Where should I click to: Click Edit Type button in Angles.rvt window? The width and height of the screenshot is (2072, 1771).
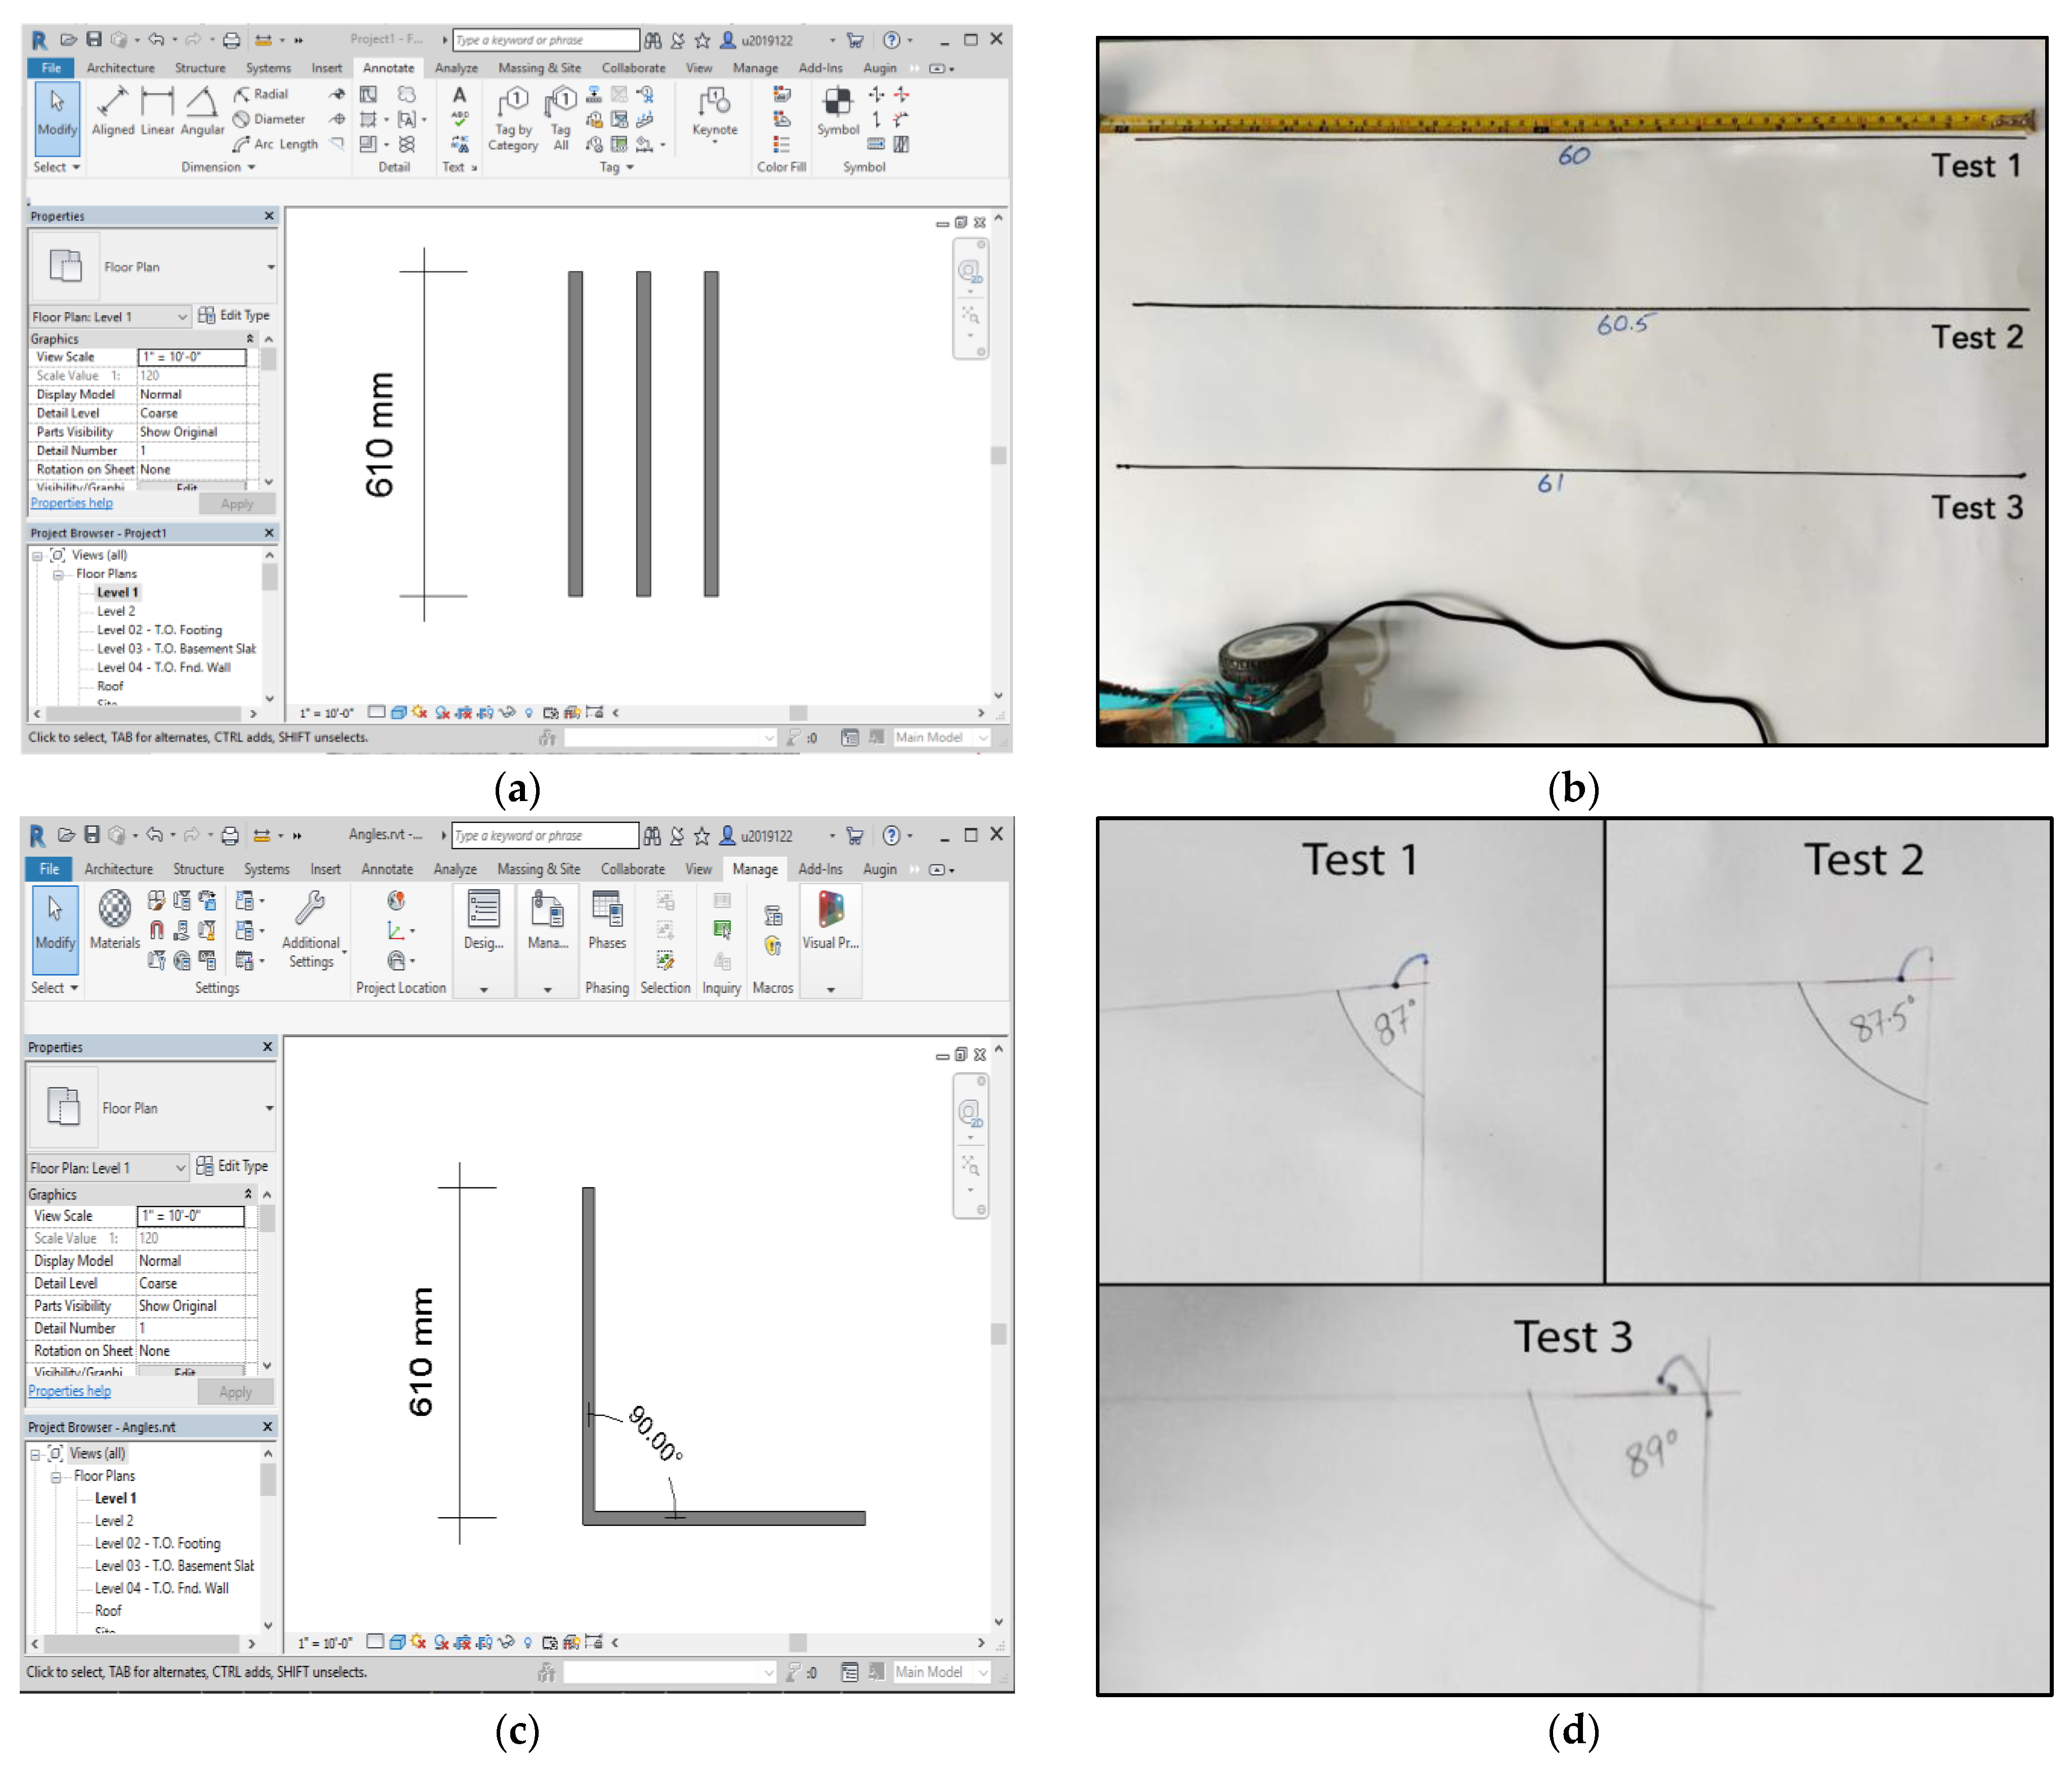tap(233, 1166)
